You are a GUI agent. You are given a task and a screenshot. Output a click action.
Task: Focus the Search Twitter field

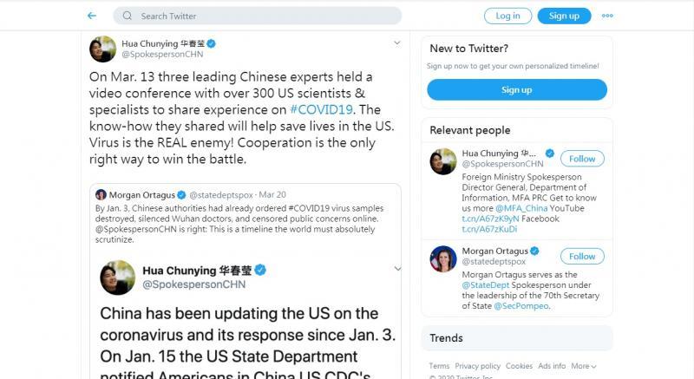257,16
